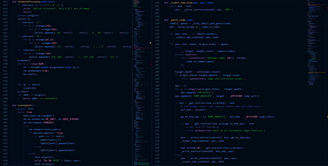328x166 pixels.
Task: Click the 'lock.release()' line
Action: (44, 164)
